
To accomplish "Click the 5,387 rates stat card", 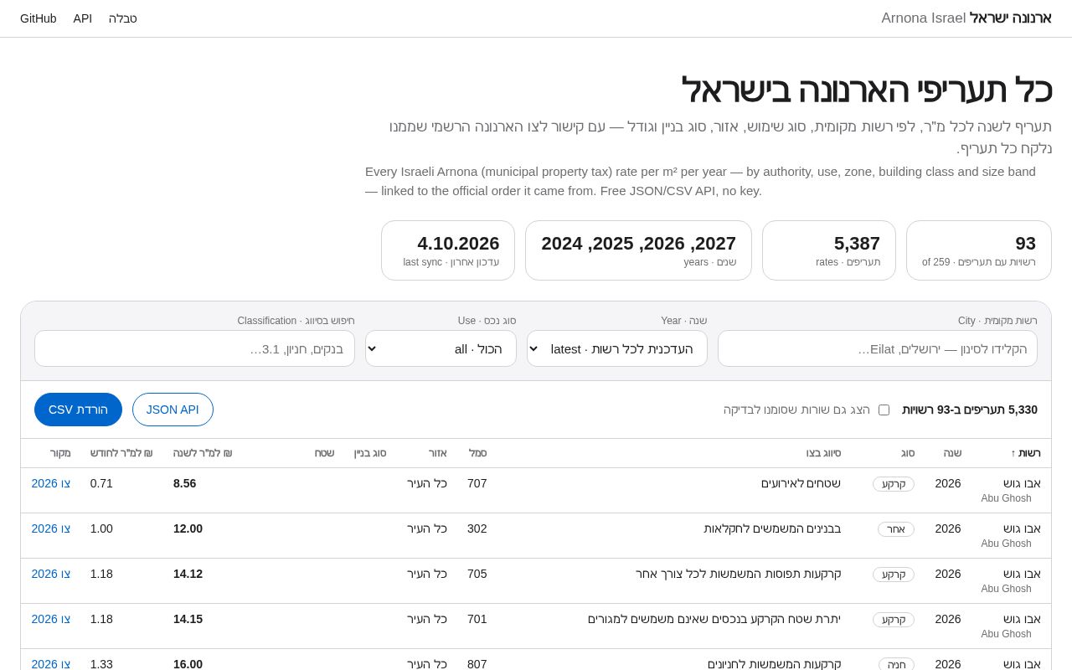I will click(x=829, y=250).
